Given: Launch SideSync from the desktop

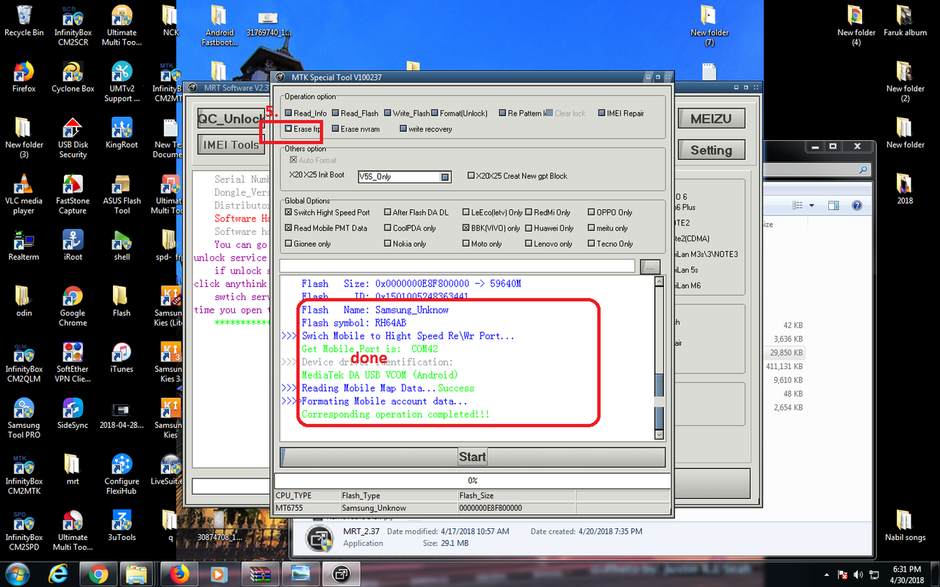Looking at the screenshot, I should [73, 413].
